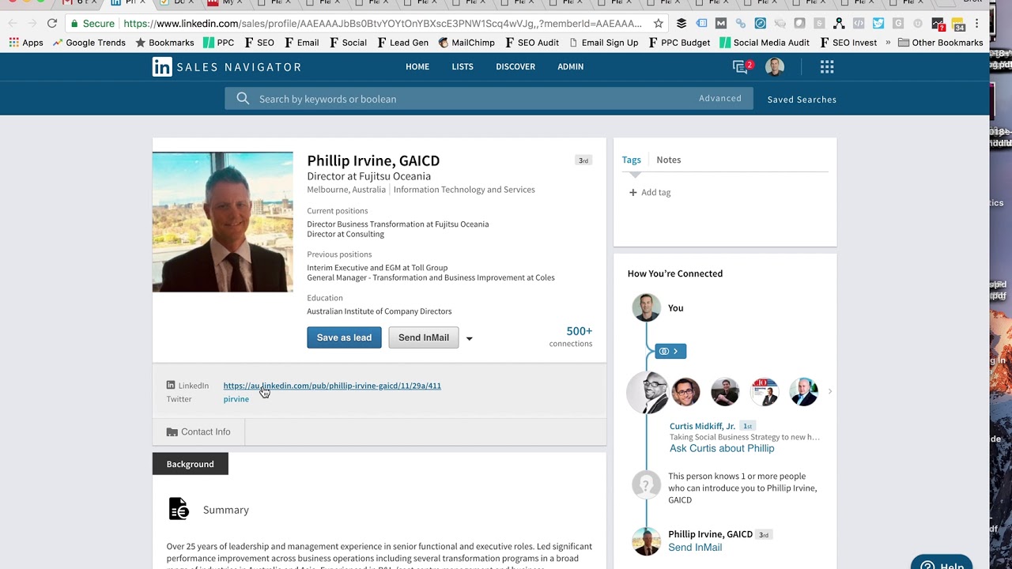Click your own avatar above 'You' label
The height and width of the screenshot is (569, 1012).
click(x=646, y=307)
